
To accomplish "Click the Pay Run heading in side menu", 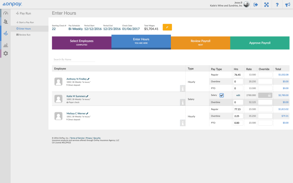I will coord(24,13).
